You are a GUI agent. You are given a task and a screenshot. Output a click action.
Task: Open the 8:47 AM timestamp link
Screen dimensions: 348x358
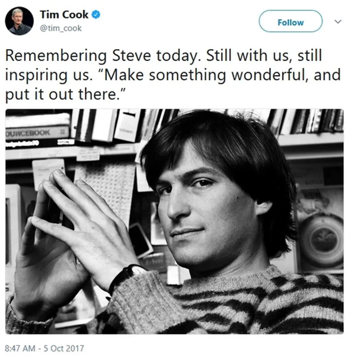click(20, 348)
